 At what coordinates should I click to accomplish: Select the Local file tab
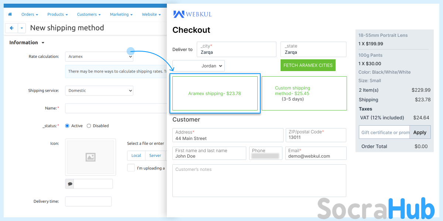[136, 156]
